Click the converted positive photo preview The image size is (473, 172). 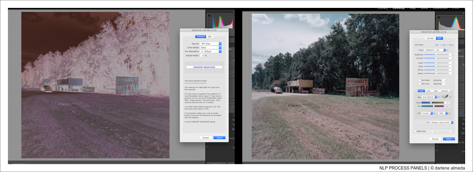click(325, 86)
